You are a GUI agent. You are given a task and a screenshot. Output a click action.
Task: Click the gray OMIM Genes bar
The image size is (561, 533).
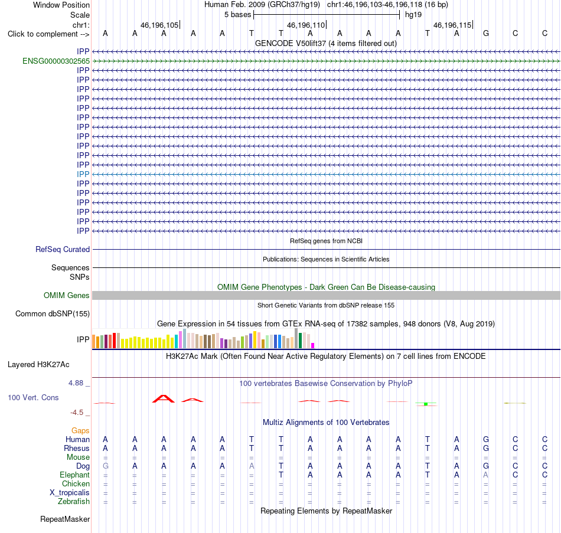click(327, 295)
